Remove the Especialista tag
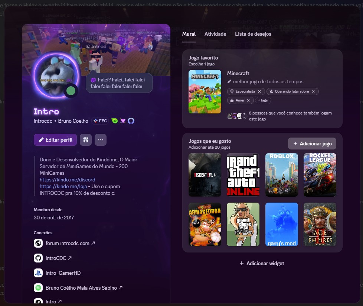 (259, 91)
